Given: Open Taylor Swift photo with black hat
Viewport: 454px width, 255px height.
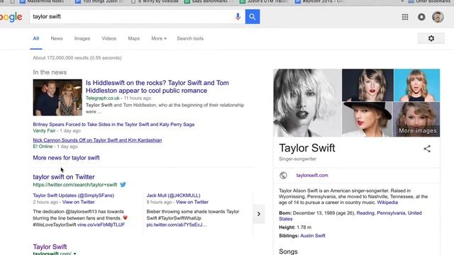Looking at the screenshot, I should tap(367, 120).
